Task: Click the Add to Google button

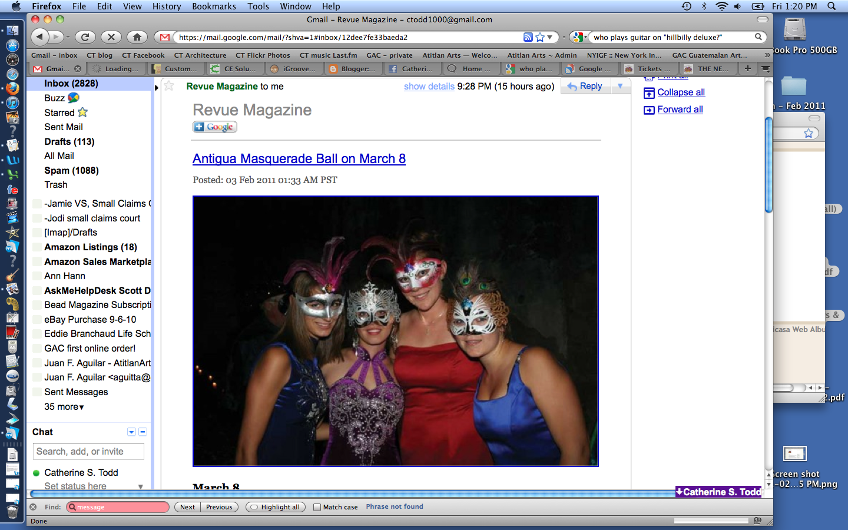Action: pos(215,127)
